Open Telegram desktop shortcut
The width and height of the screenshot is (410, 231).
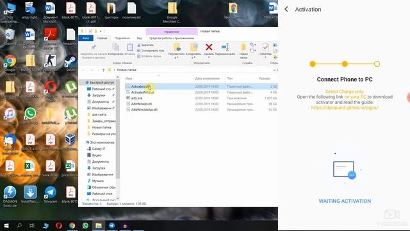click(x=50, y=194)
